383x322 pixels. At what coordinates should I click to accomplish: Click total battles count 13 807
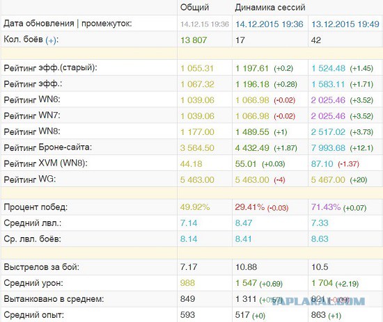coord(194,40)
